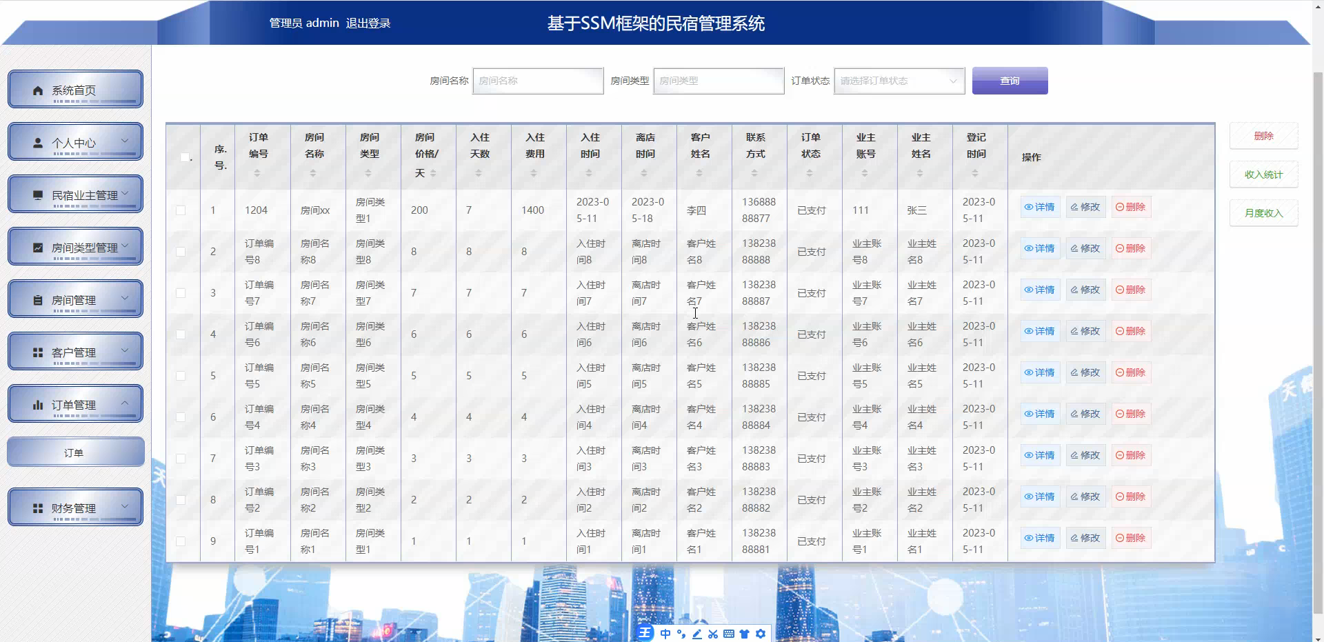Sort by 入住天数 column arrows

478,173
